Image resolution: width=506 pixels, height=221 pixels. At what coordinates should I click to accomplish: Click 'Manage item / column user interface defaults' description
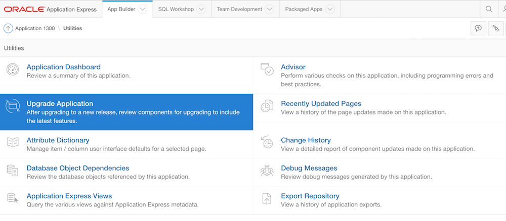[x=116, y=149]
